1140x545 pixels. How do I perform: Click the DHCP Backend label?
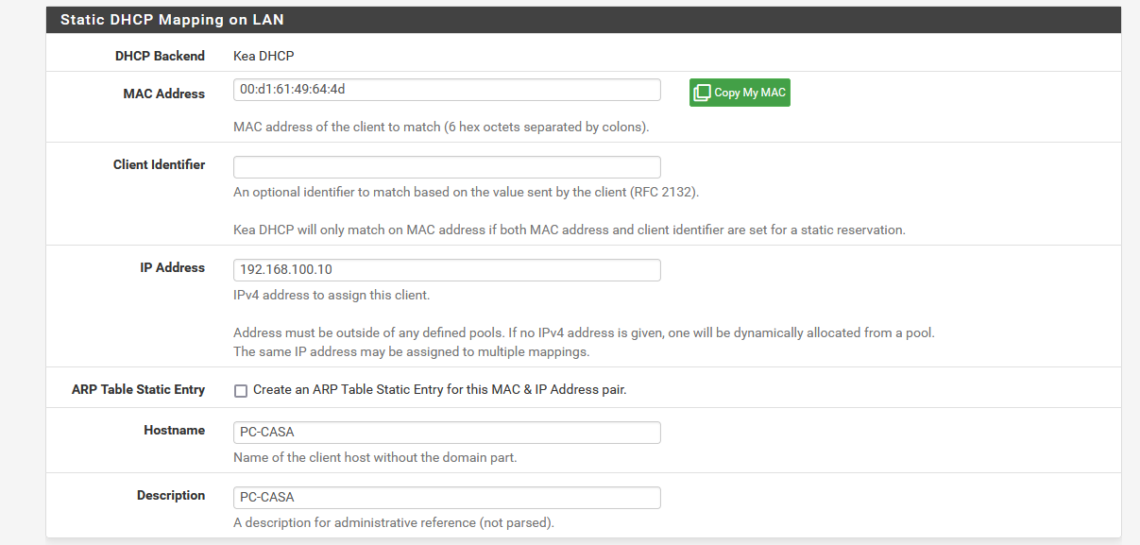(x=161, y=56)
